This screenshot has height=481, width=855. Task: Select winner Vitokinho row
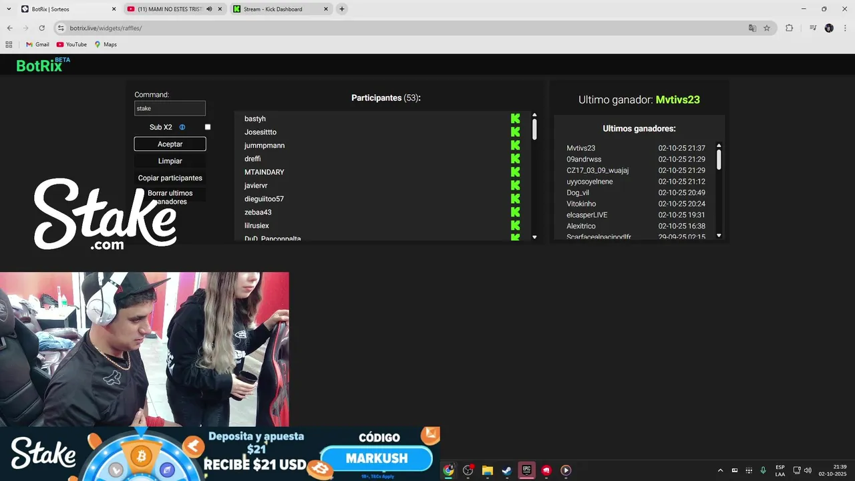636,204
